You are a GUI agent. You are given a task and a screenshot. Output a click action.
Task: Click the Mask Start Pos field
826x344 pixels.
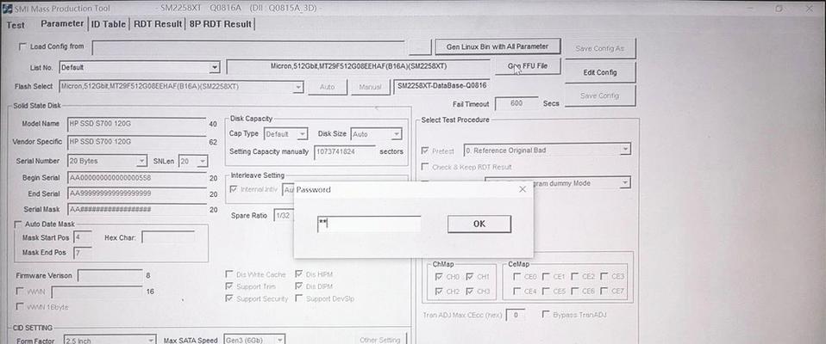pos(82,237)
